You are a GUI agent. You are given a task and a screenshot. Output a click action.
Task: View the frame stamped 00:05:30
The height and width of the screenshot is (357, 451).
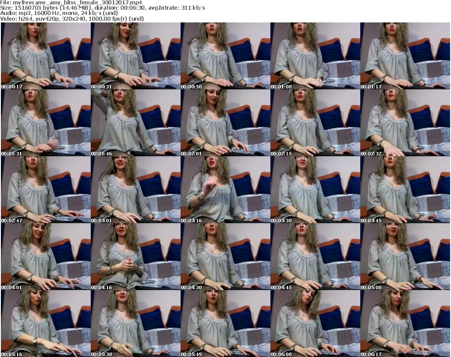(x=136, y=324)
